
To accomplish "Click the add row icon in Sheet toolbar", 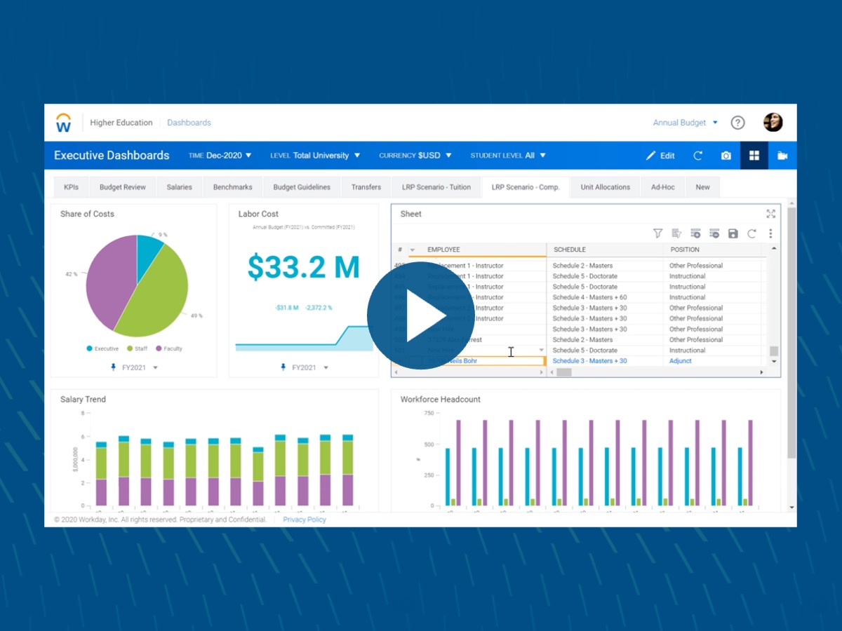I will point(695,233).
